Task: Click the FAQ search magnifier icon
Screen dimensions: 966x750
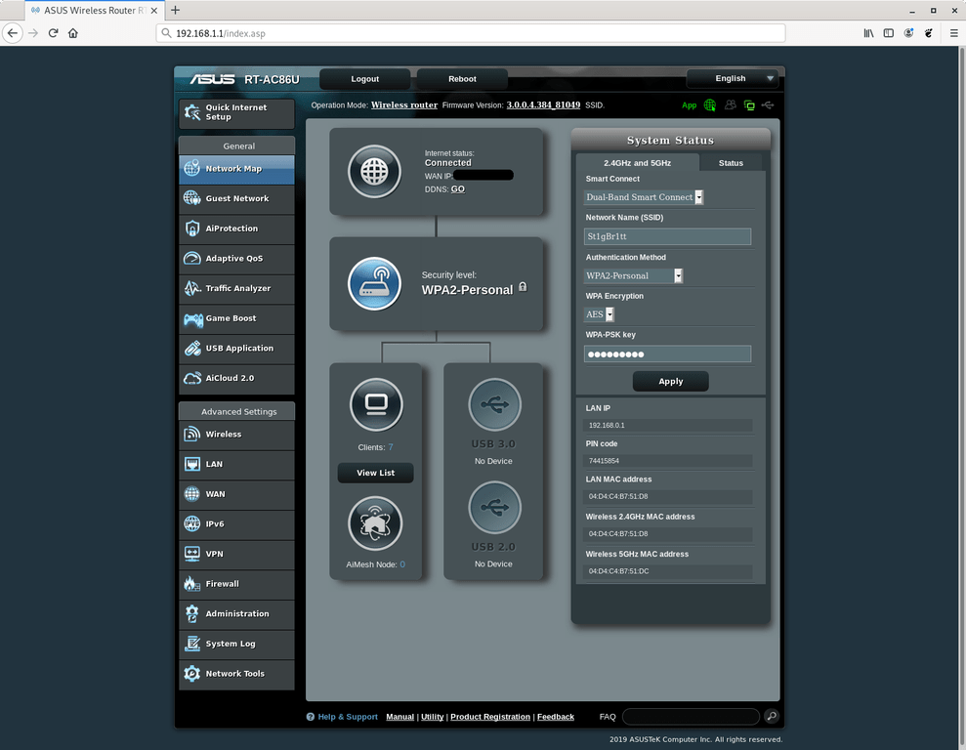Action: [x=772, y=717]
